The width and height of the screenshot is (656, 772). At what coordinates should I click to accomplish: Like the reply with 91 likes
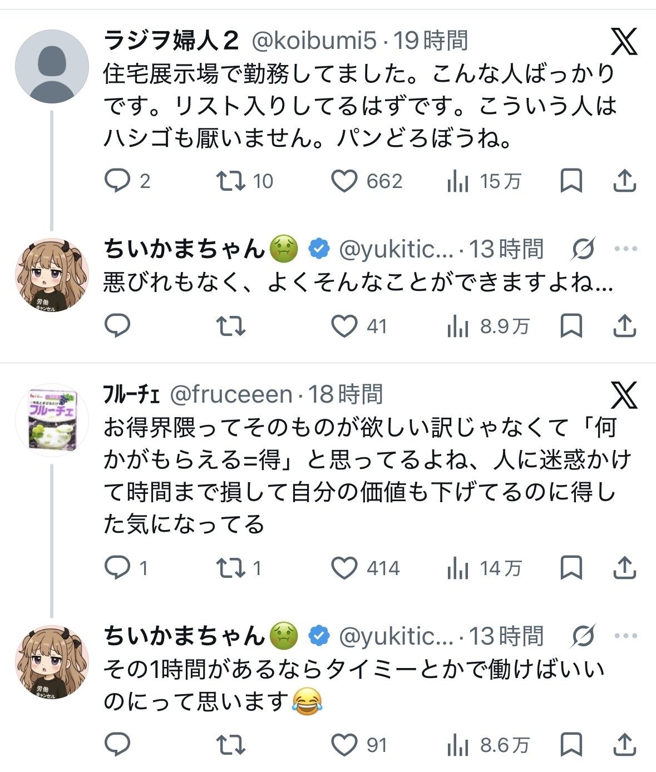point(344,745)
